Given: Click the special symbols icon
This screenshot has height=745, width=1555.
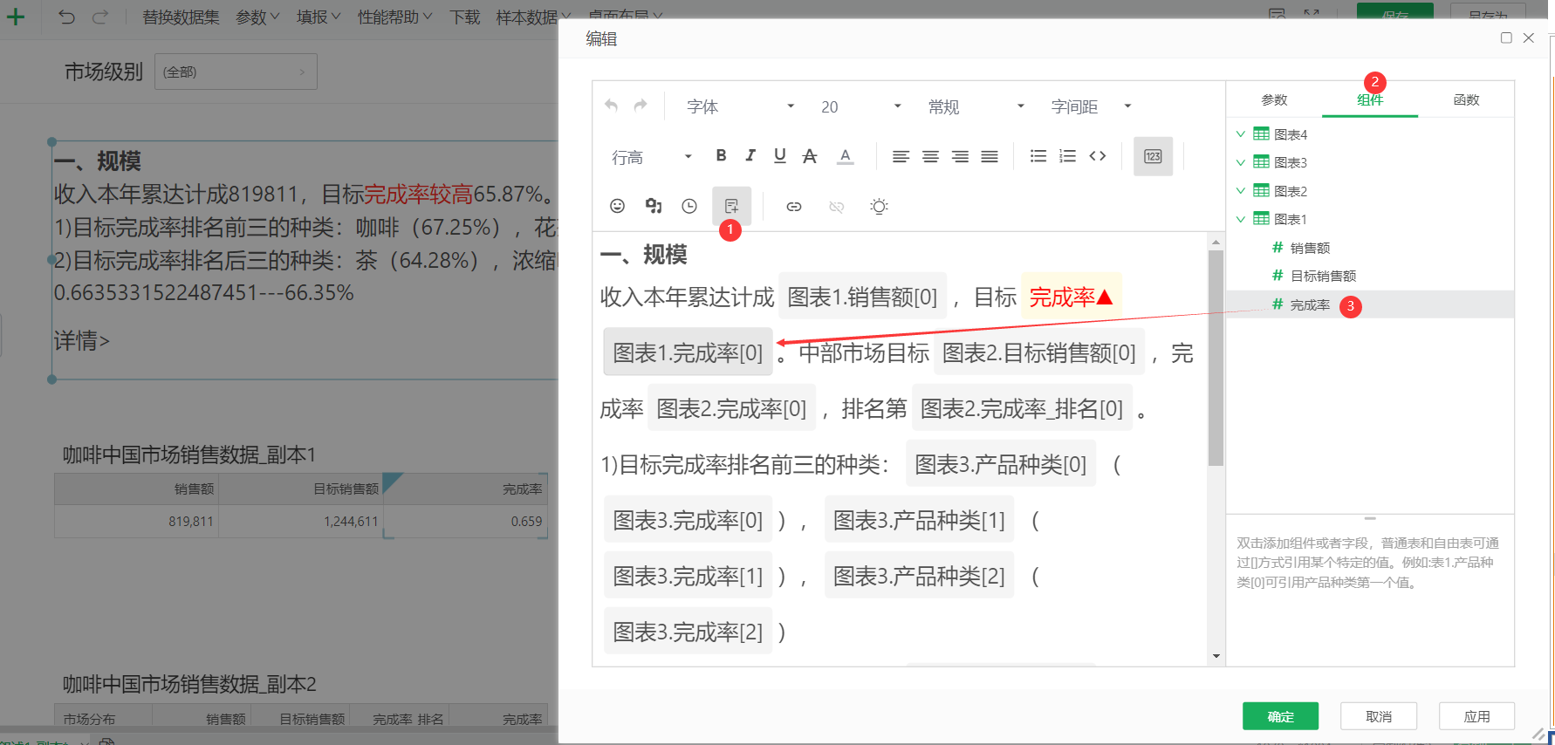Looking at the screenshot, I should coord(654,206).
